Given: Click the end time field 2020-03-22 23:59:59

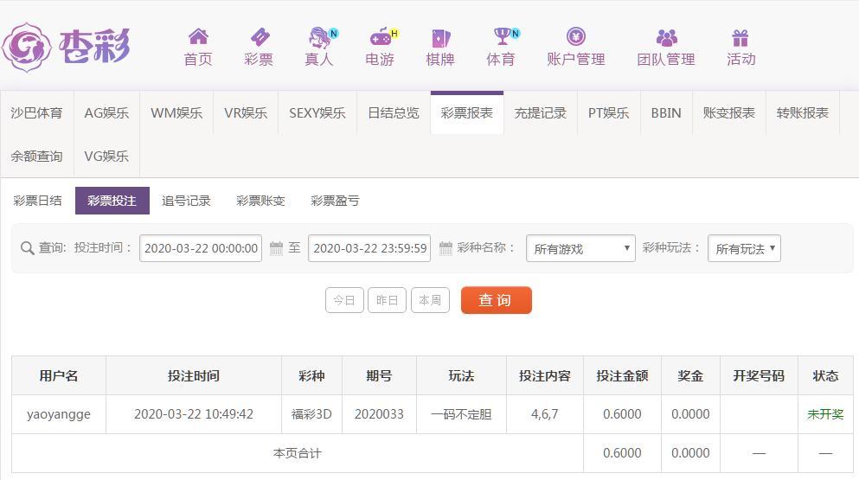Looking at the screenshot, I should pos(369,248).
